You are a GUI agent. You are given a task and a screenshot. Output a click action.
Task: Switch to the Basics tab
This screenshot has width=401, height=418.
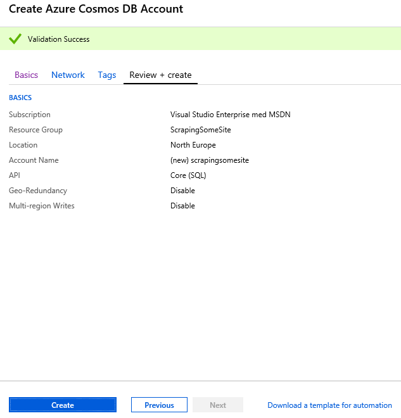(26, 75)
